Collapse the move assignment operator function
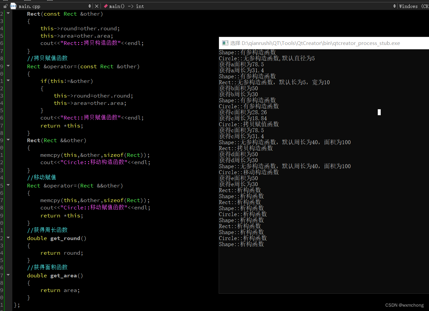 8,185
